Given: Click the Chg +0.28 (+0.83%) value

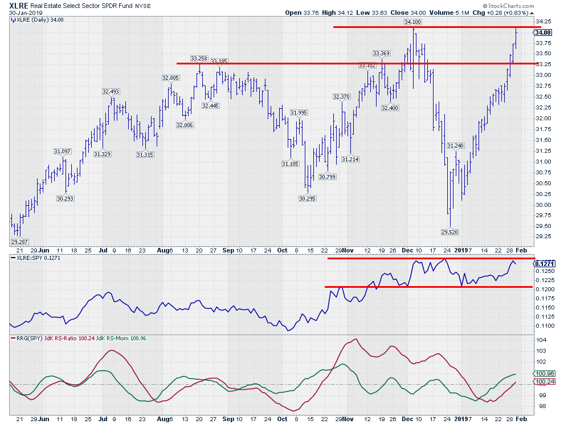Looking at the screenshot, I should (x=500, y=13).
